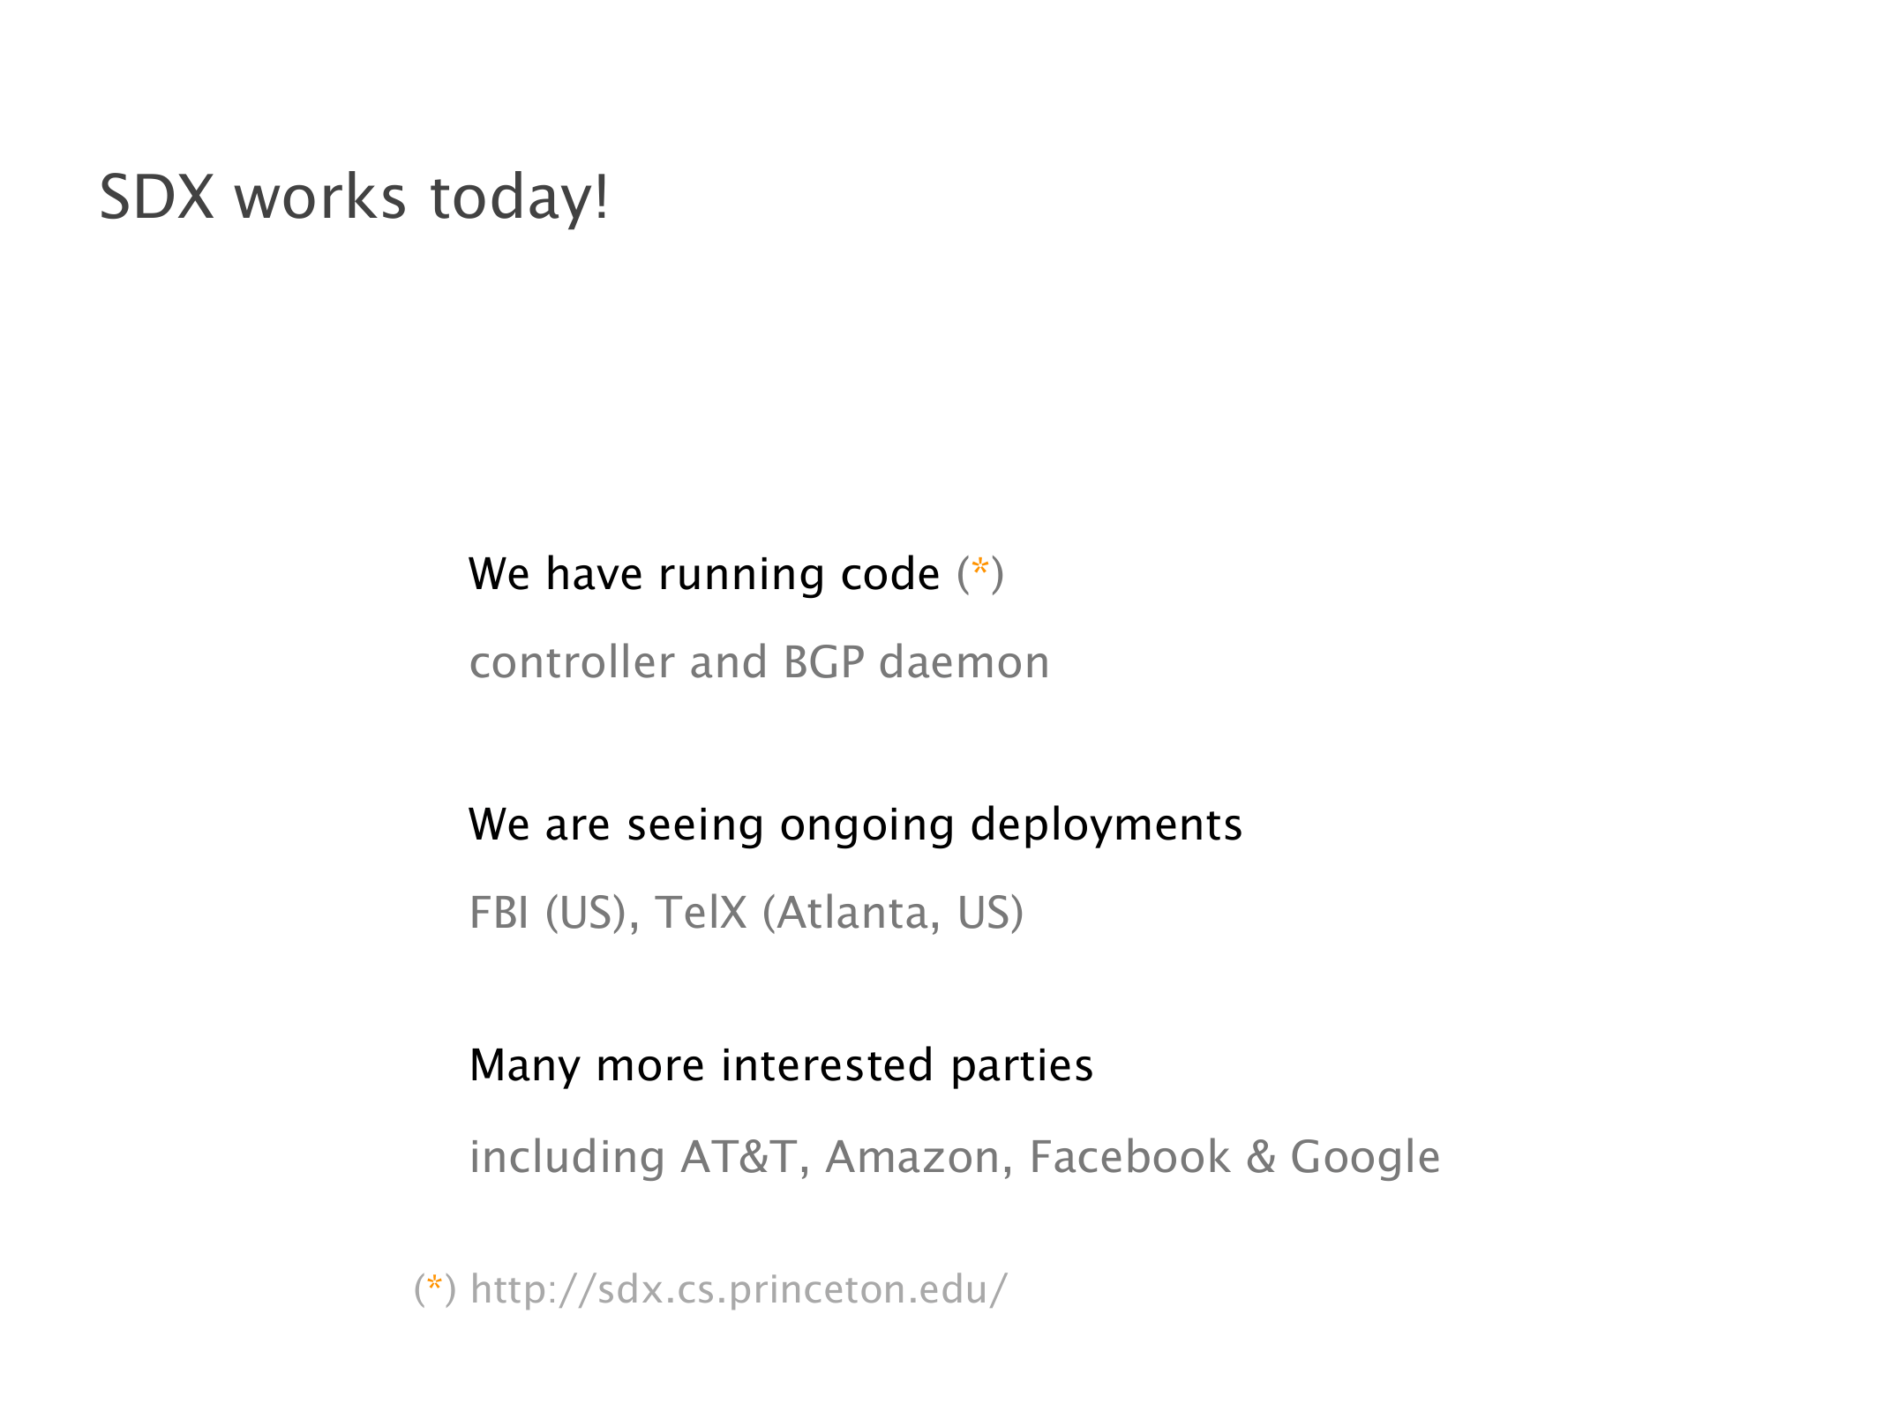Open the sdx.cs.princeton.edu link
Image resolution: width=1883 pixels, height=1411 pixels.
pos(738,1289)
